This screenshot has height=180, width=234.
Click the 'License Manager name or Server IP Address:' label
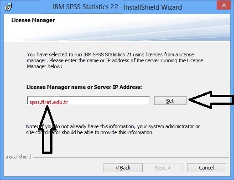(x=84, y=87)
